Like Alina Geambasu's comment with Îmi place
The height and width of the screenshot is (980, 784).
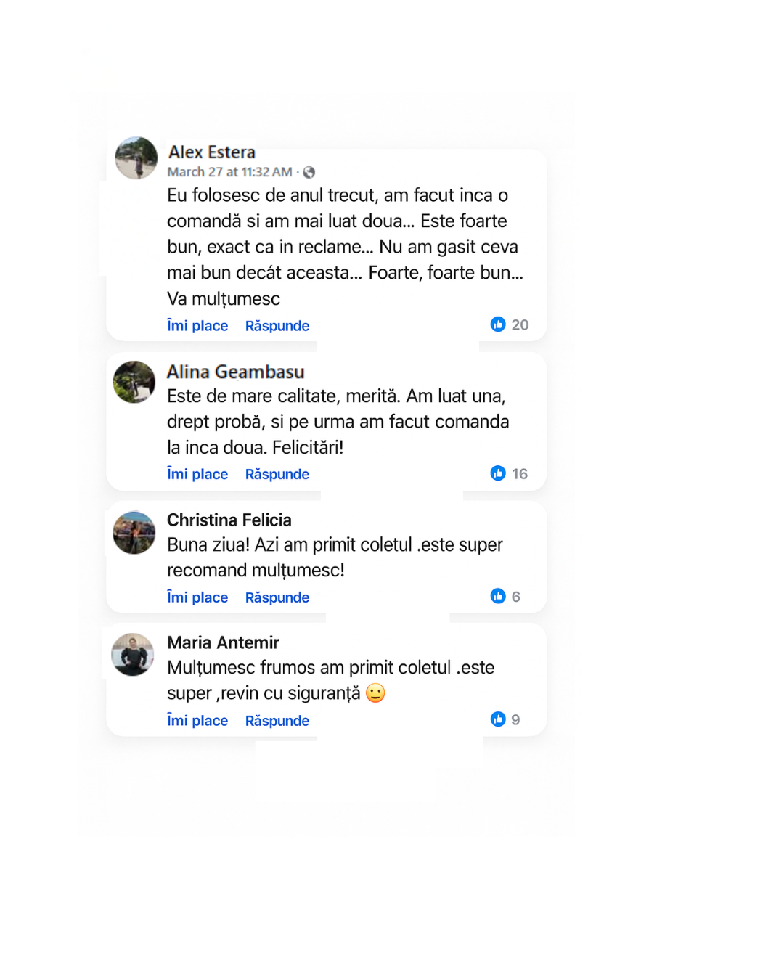point(197,474)
